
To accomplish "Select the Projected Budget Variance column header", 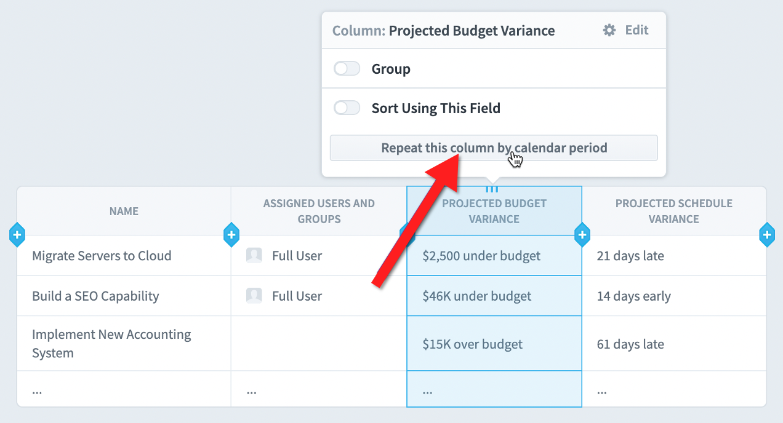I will click(x=494, y=211).
